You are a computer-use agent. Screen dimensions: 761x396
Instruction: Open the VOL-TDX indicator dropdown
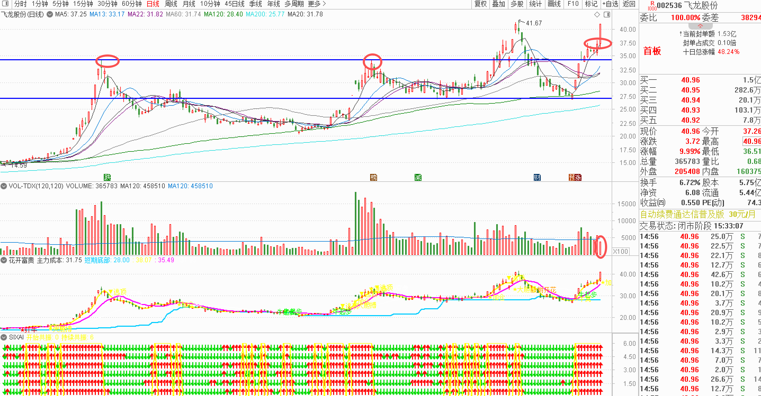(x=4, y=186)
